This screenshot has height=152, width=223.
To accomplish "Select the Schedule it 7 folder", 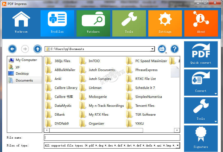I will pyautogui.click(x=140, y=88).
